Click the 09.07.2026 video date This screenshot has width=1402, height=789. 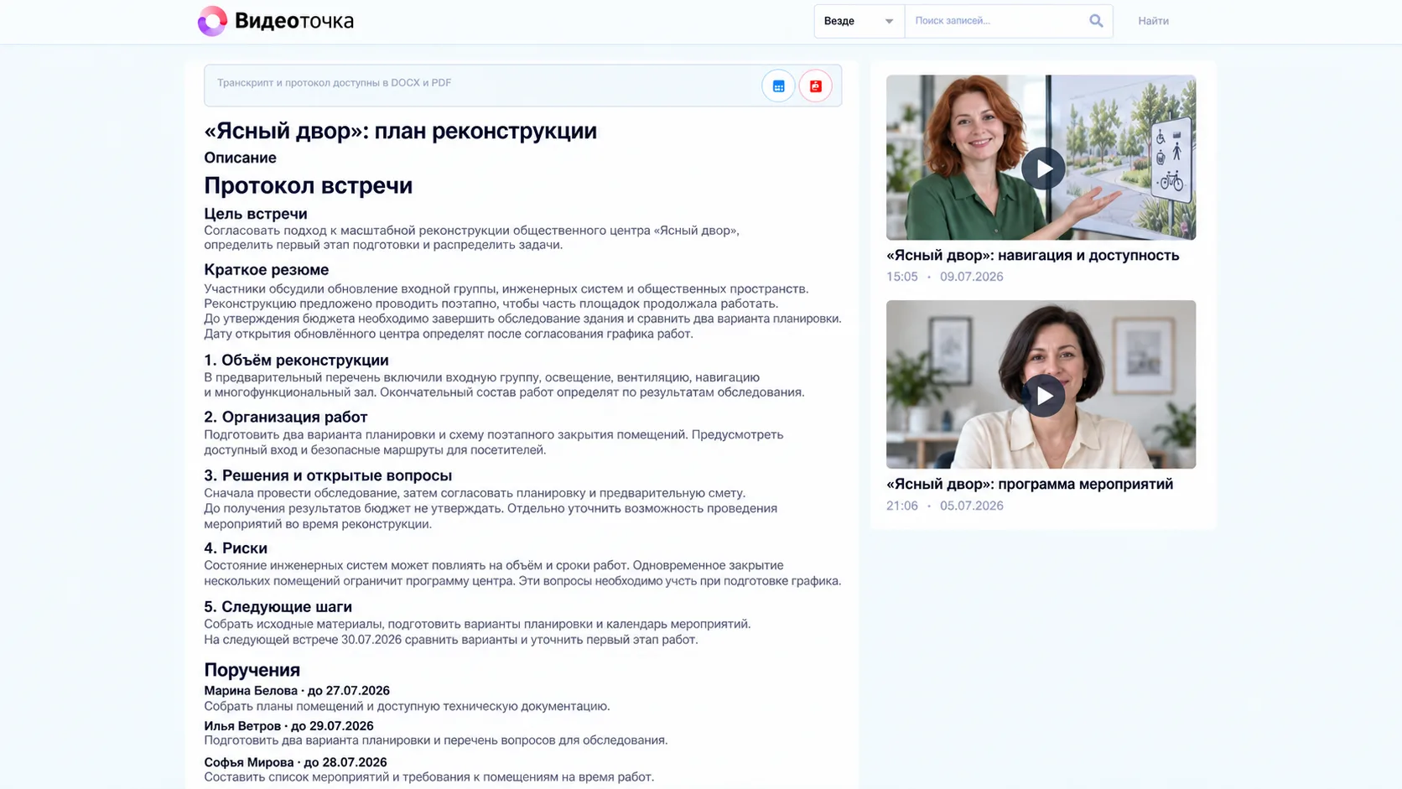972,277
